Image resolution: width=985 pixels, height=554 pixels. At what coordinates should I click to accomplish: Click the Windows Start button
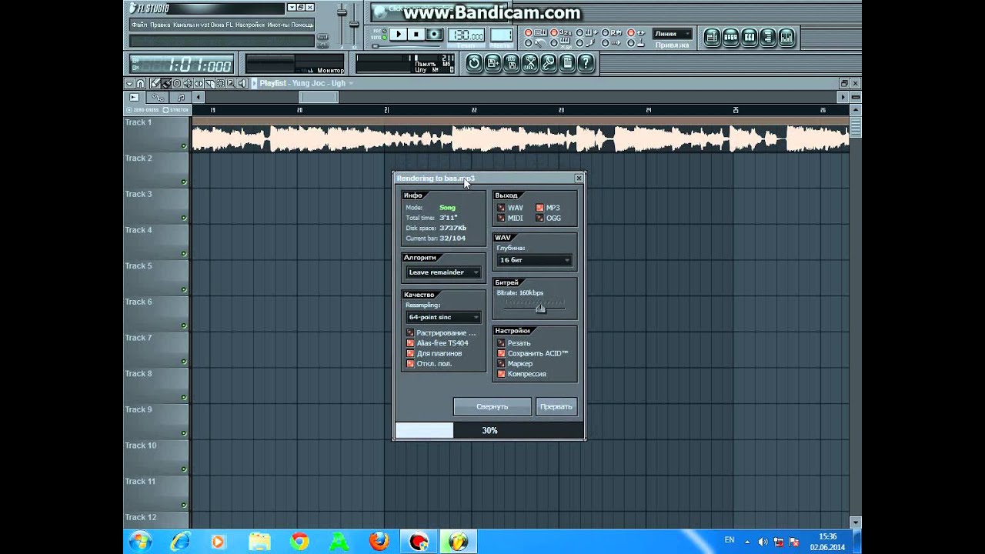tap(141, 541)
